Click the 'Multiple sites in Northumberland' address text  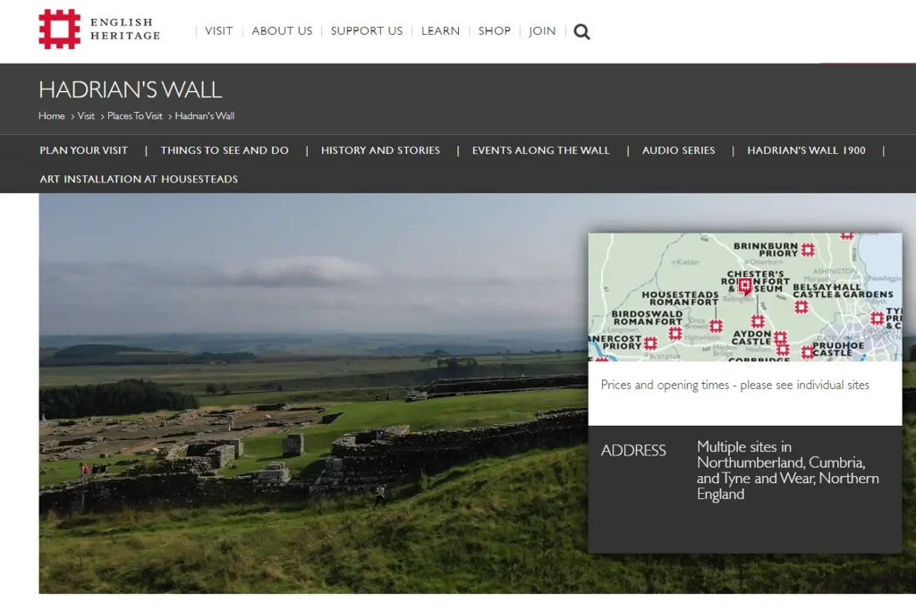tap(787, 471)
